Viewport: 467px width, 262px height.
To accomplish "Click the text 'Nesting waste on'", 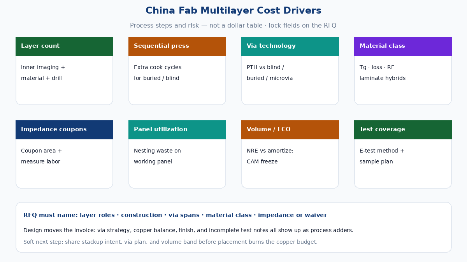I will (x=157, y=151).
